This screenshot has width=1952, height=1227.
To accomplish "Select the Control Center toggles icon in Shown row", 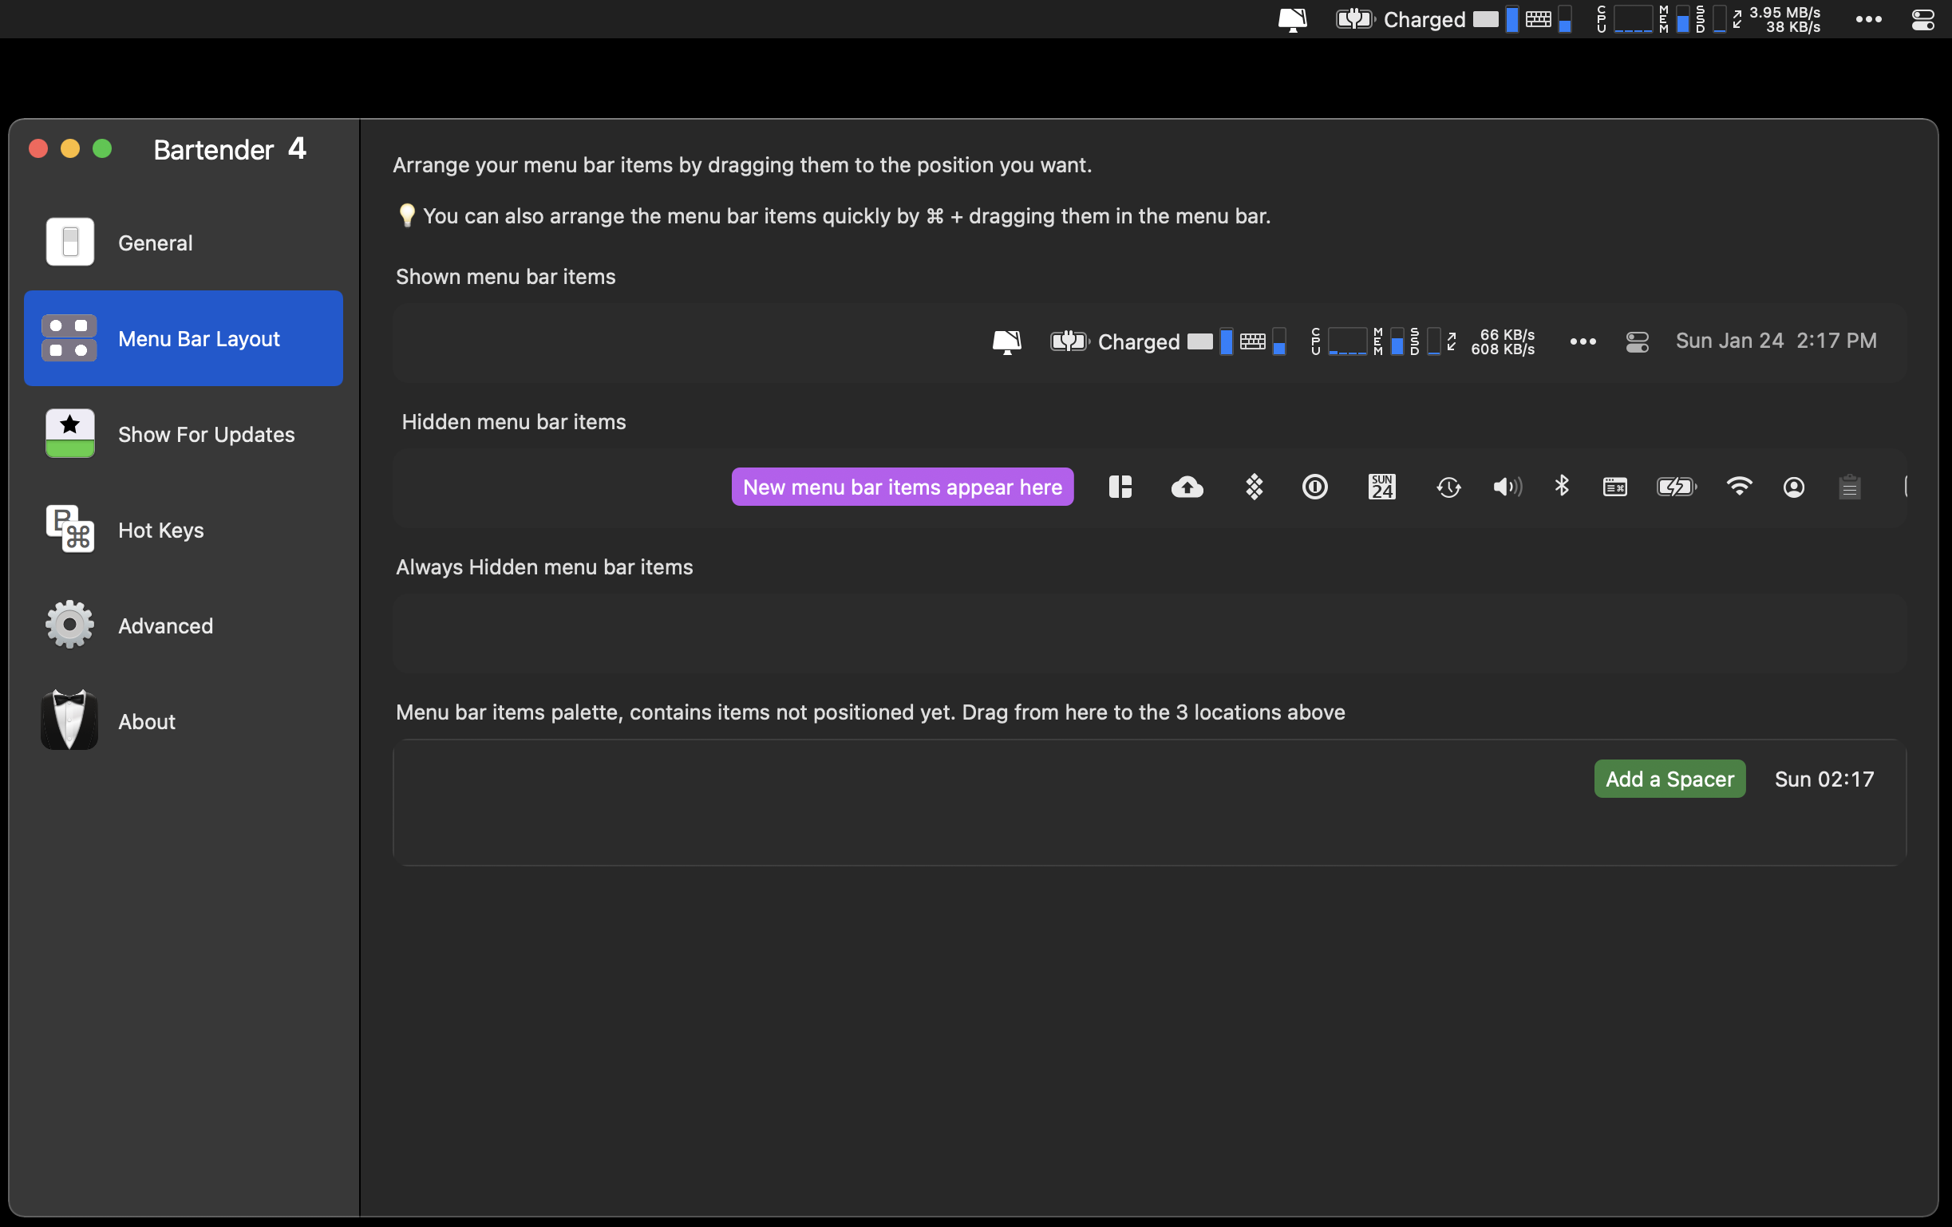I will click(1637, 341).
